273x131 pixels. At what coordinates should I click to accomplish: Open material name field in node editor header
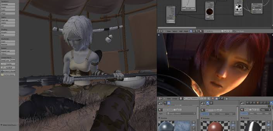(x=213, y=31)
